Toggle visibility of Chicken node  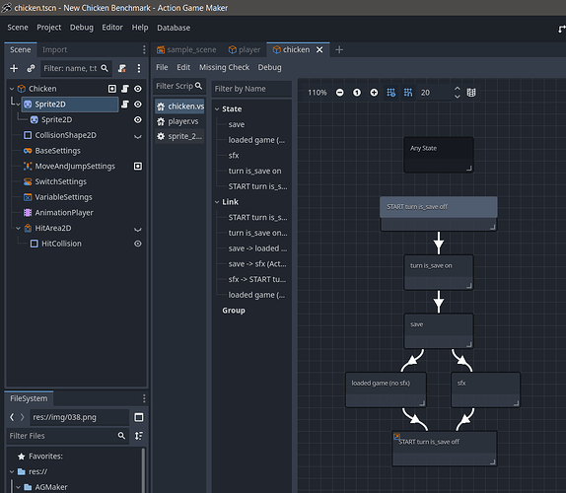tap(138, 89)
